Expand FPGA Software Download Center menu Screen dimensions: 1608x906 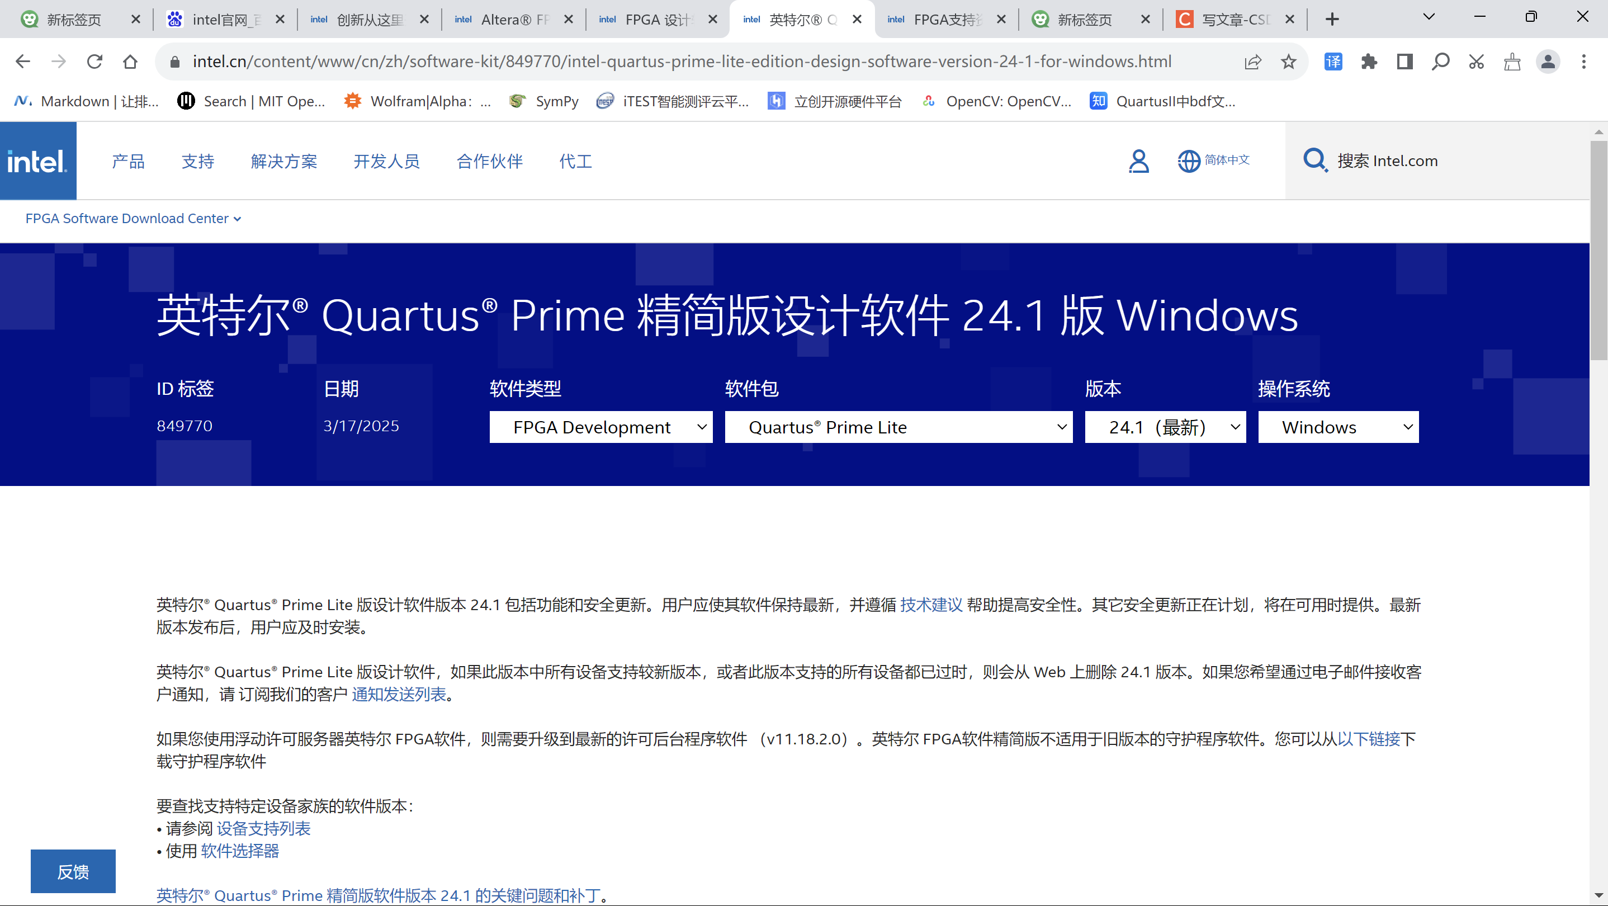[133, 219]
